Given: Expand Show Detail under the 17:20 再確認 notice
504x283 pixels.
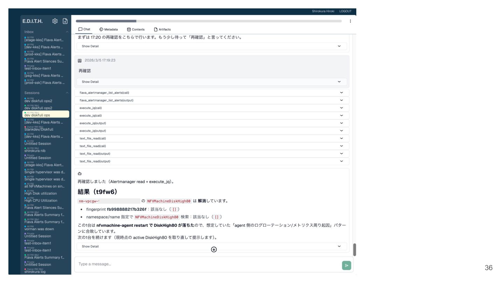Looking at the screenshot, I should point(212,46).
